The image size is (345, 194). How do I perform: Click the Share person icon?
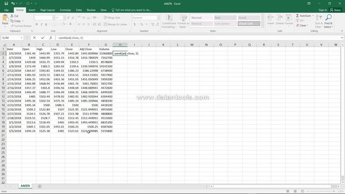tap(332, 10)
